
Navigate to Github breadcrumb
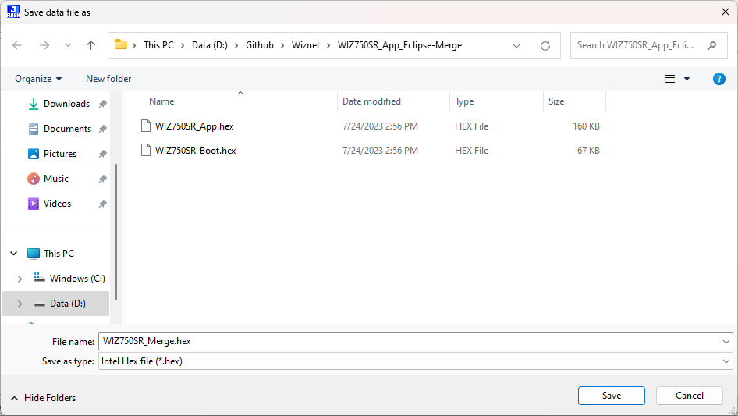pos(259,45)
